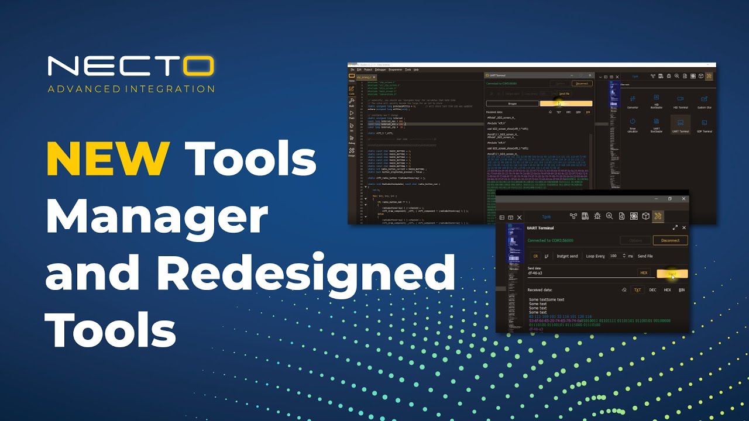The width and height of the screenshot is (749, 421).
Task: Expand the enlarged UART Terminal panel to fullscreen
Action: 675,228
